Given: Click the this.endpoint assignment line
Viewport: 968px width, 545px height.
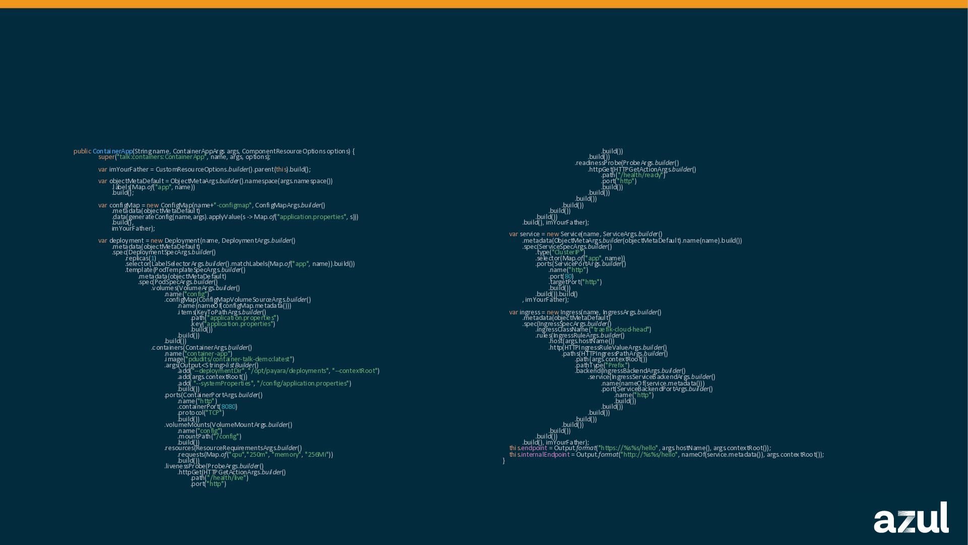Looking at the screenshot, I should (640, 448).
